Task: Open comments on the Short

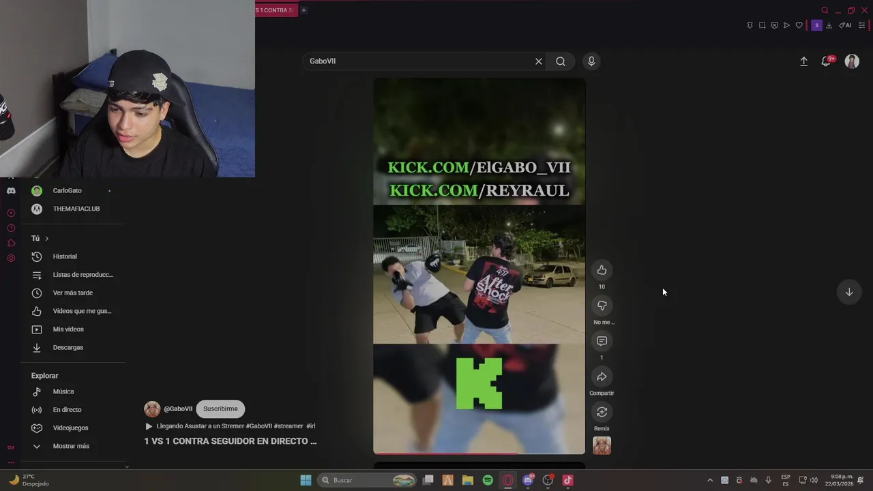Action: [x=602, y=341]
